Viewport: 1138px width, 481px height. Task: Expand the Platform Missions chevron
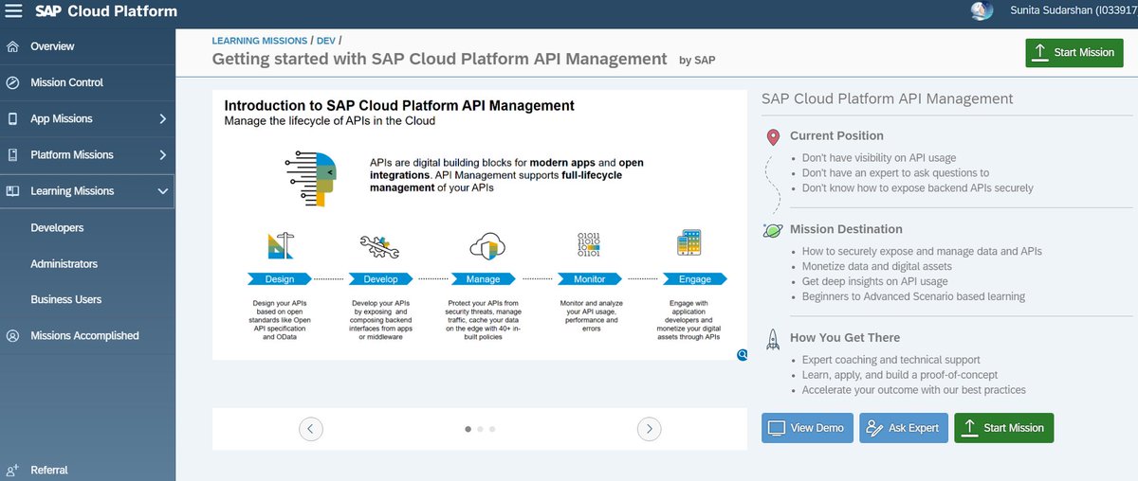163,155
